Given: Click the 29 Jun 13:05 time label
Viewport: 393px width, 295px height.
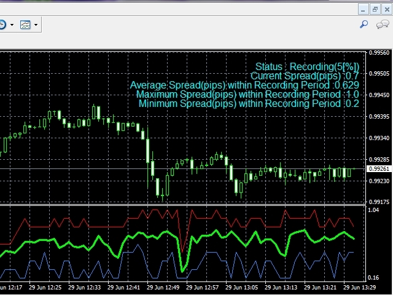Looking at the screenshot, I should pyautogui.click(x=241, y=288).
